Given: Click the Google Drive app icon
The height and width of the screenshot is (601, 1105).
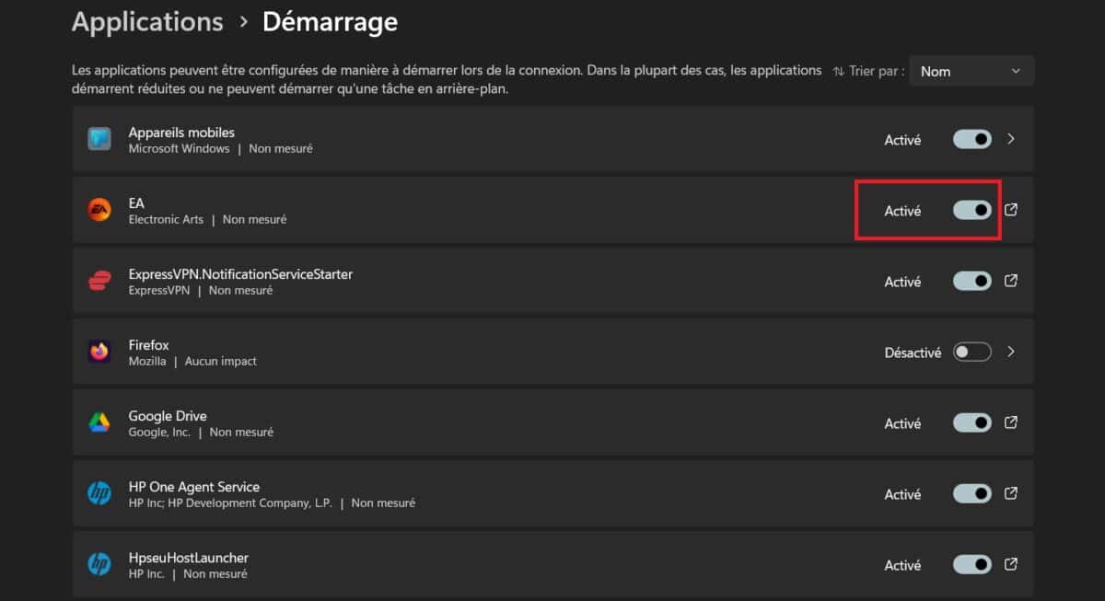Looking at the screenshot, I should coord(99,422).
